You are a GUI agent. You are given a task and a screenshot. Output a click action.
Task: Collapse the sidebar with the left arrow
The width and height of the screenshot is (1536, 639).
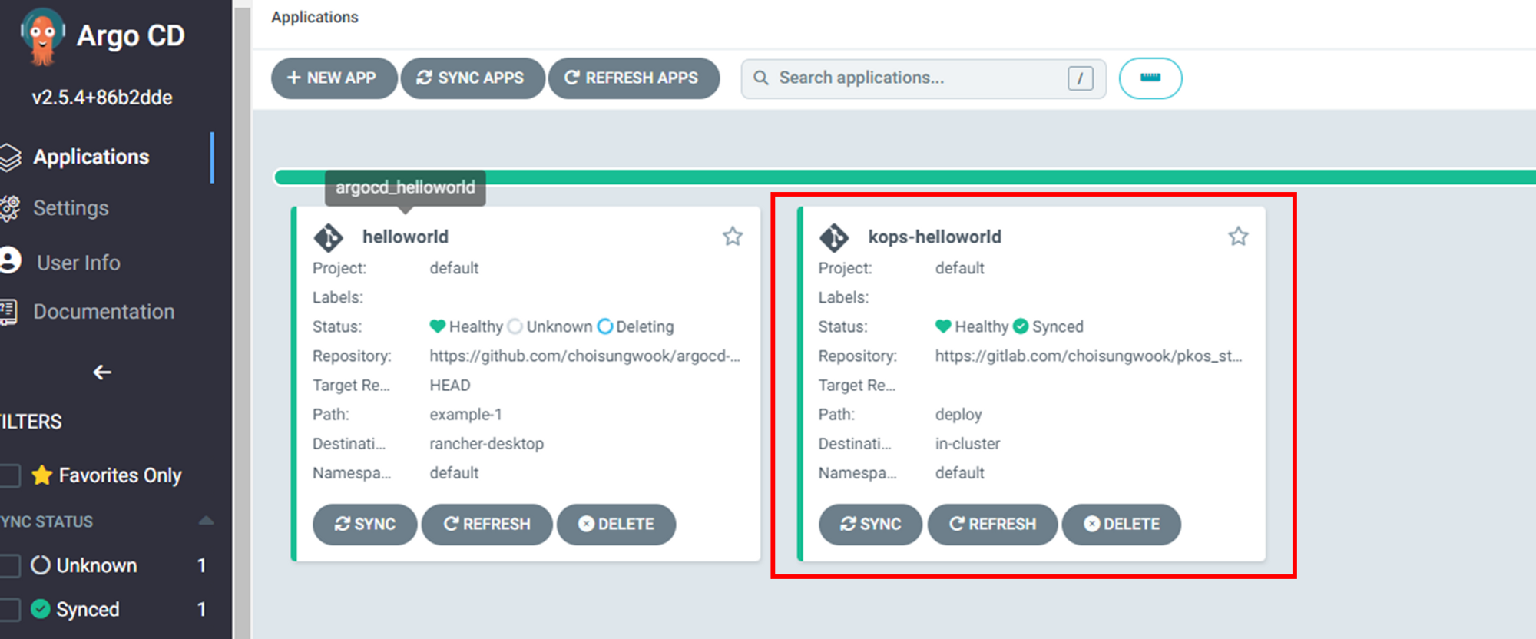pyautogui.click(x=102, y=372)
